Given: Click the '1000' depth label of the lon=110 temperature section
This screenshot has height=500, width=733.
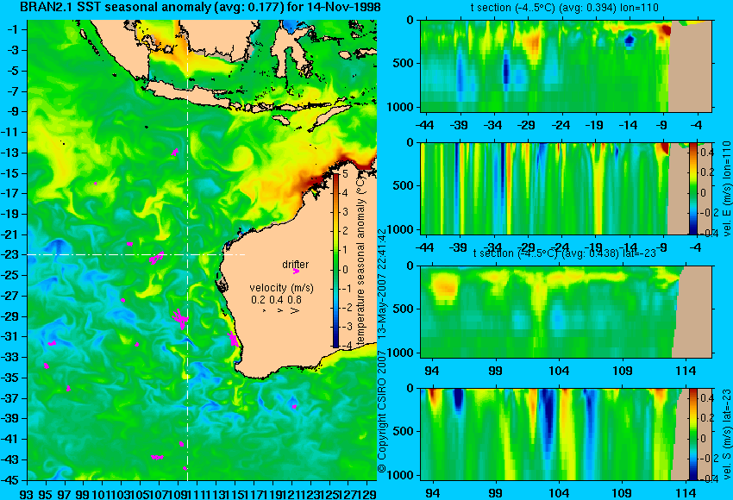Looking at the screenshot, I should pos(401,107).
